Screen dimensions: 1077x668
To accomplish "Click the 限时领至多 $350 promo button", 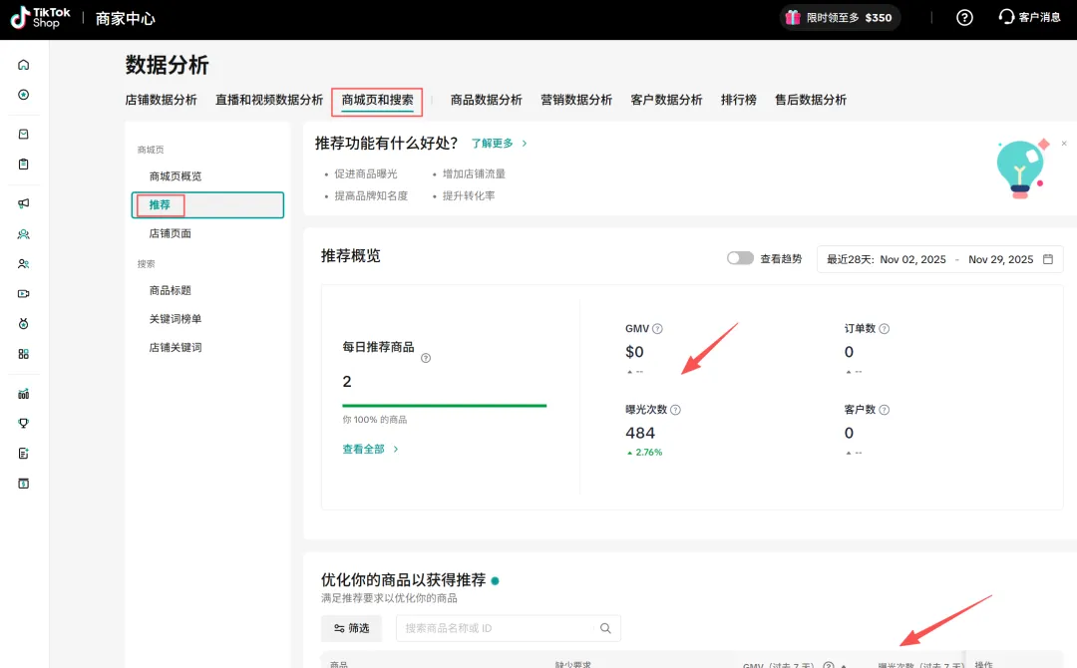I will [839, 18].
